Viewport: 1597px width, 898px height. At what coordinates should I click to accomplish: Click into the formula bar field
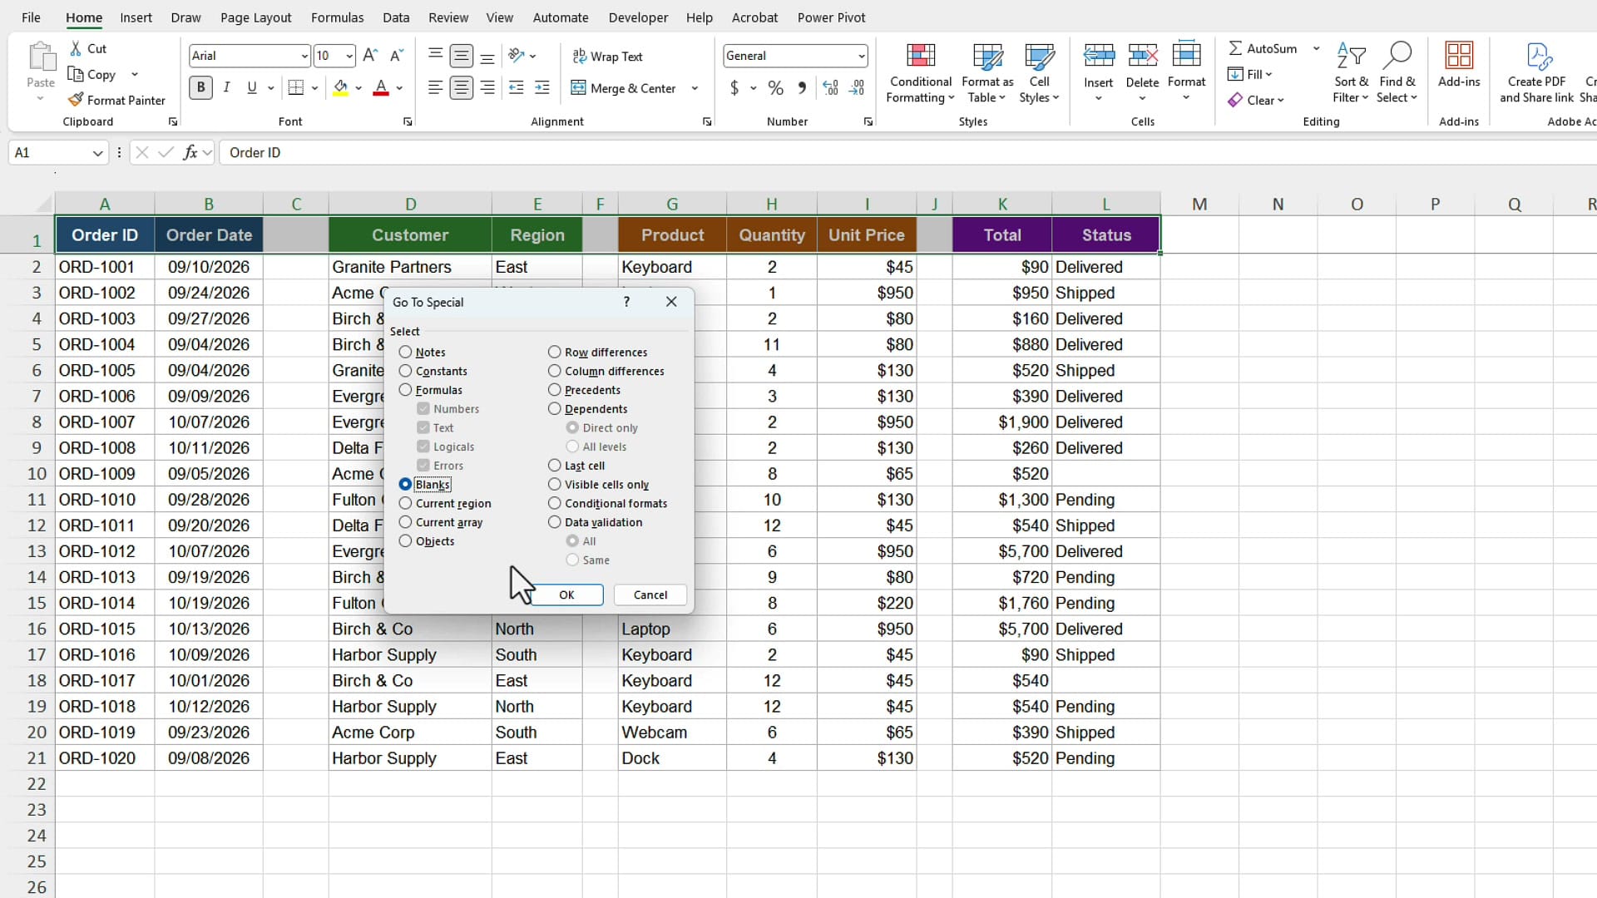[907, 152]
